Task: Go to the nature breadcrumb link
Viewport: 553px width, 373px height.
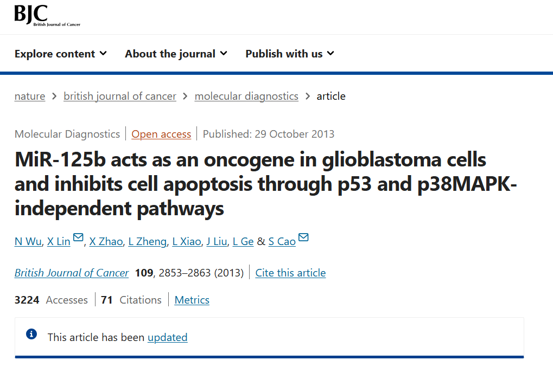Action: (x=30, y=96)
